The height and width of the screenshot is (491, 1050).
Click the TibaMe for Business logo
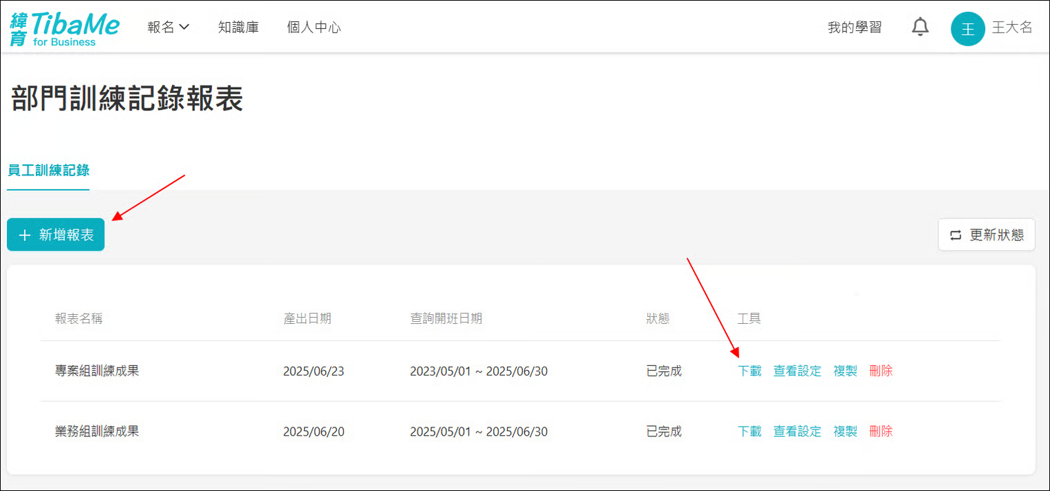pyautogui.click(x=64, y=28)
